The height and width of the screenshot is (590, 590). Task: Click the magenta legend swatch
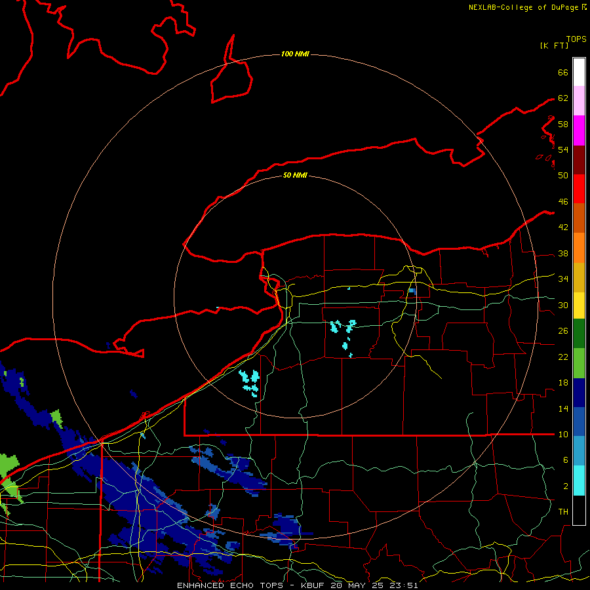click(x=579, y=130)
